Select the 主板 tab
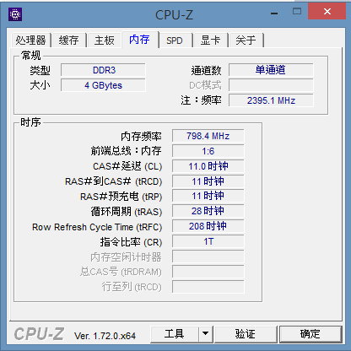 coord(105,40)
